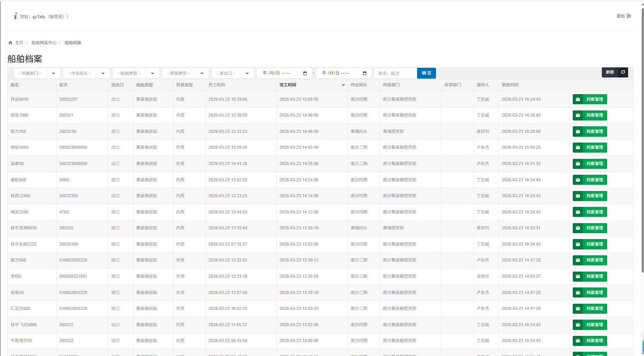Click the refresh icon on 刷新 button
644x356 pixels.
point(623,72)
